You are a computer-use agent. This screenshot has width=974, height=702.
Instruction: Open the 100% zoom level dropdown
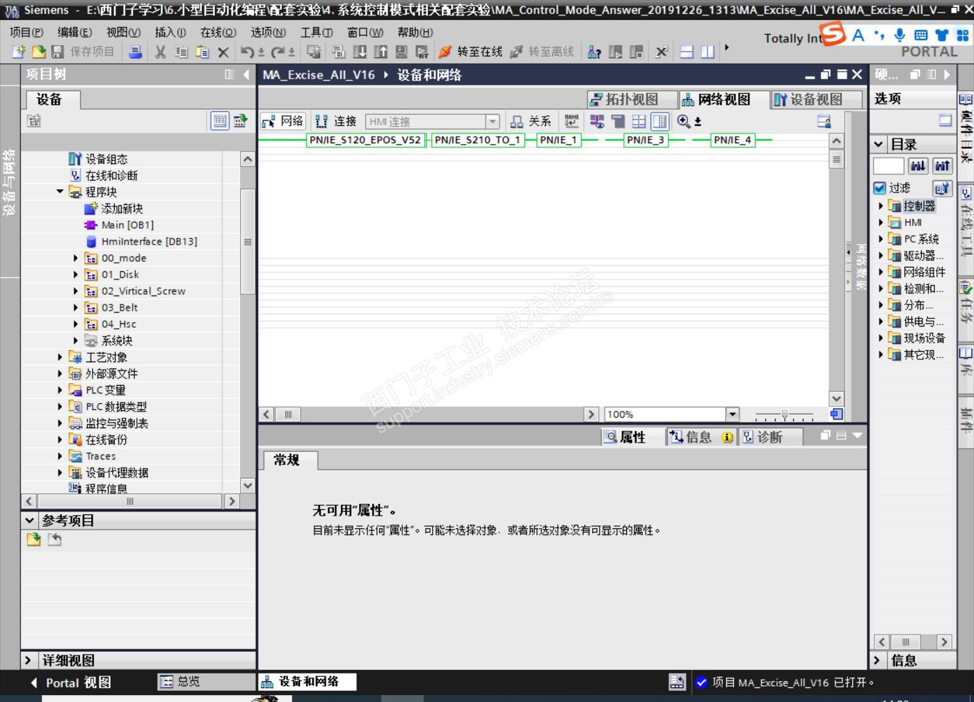[732, 414]
